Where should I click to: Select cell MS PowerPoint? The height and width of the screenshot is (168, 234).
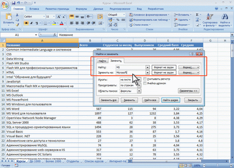(x=42, y=100)
